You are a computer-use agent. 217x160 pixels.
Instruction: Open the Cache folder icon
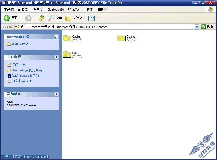click(67, 38)
